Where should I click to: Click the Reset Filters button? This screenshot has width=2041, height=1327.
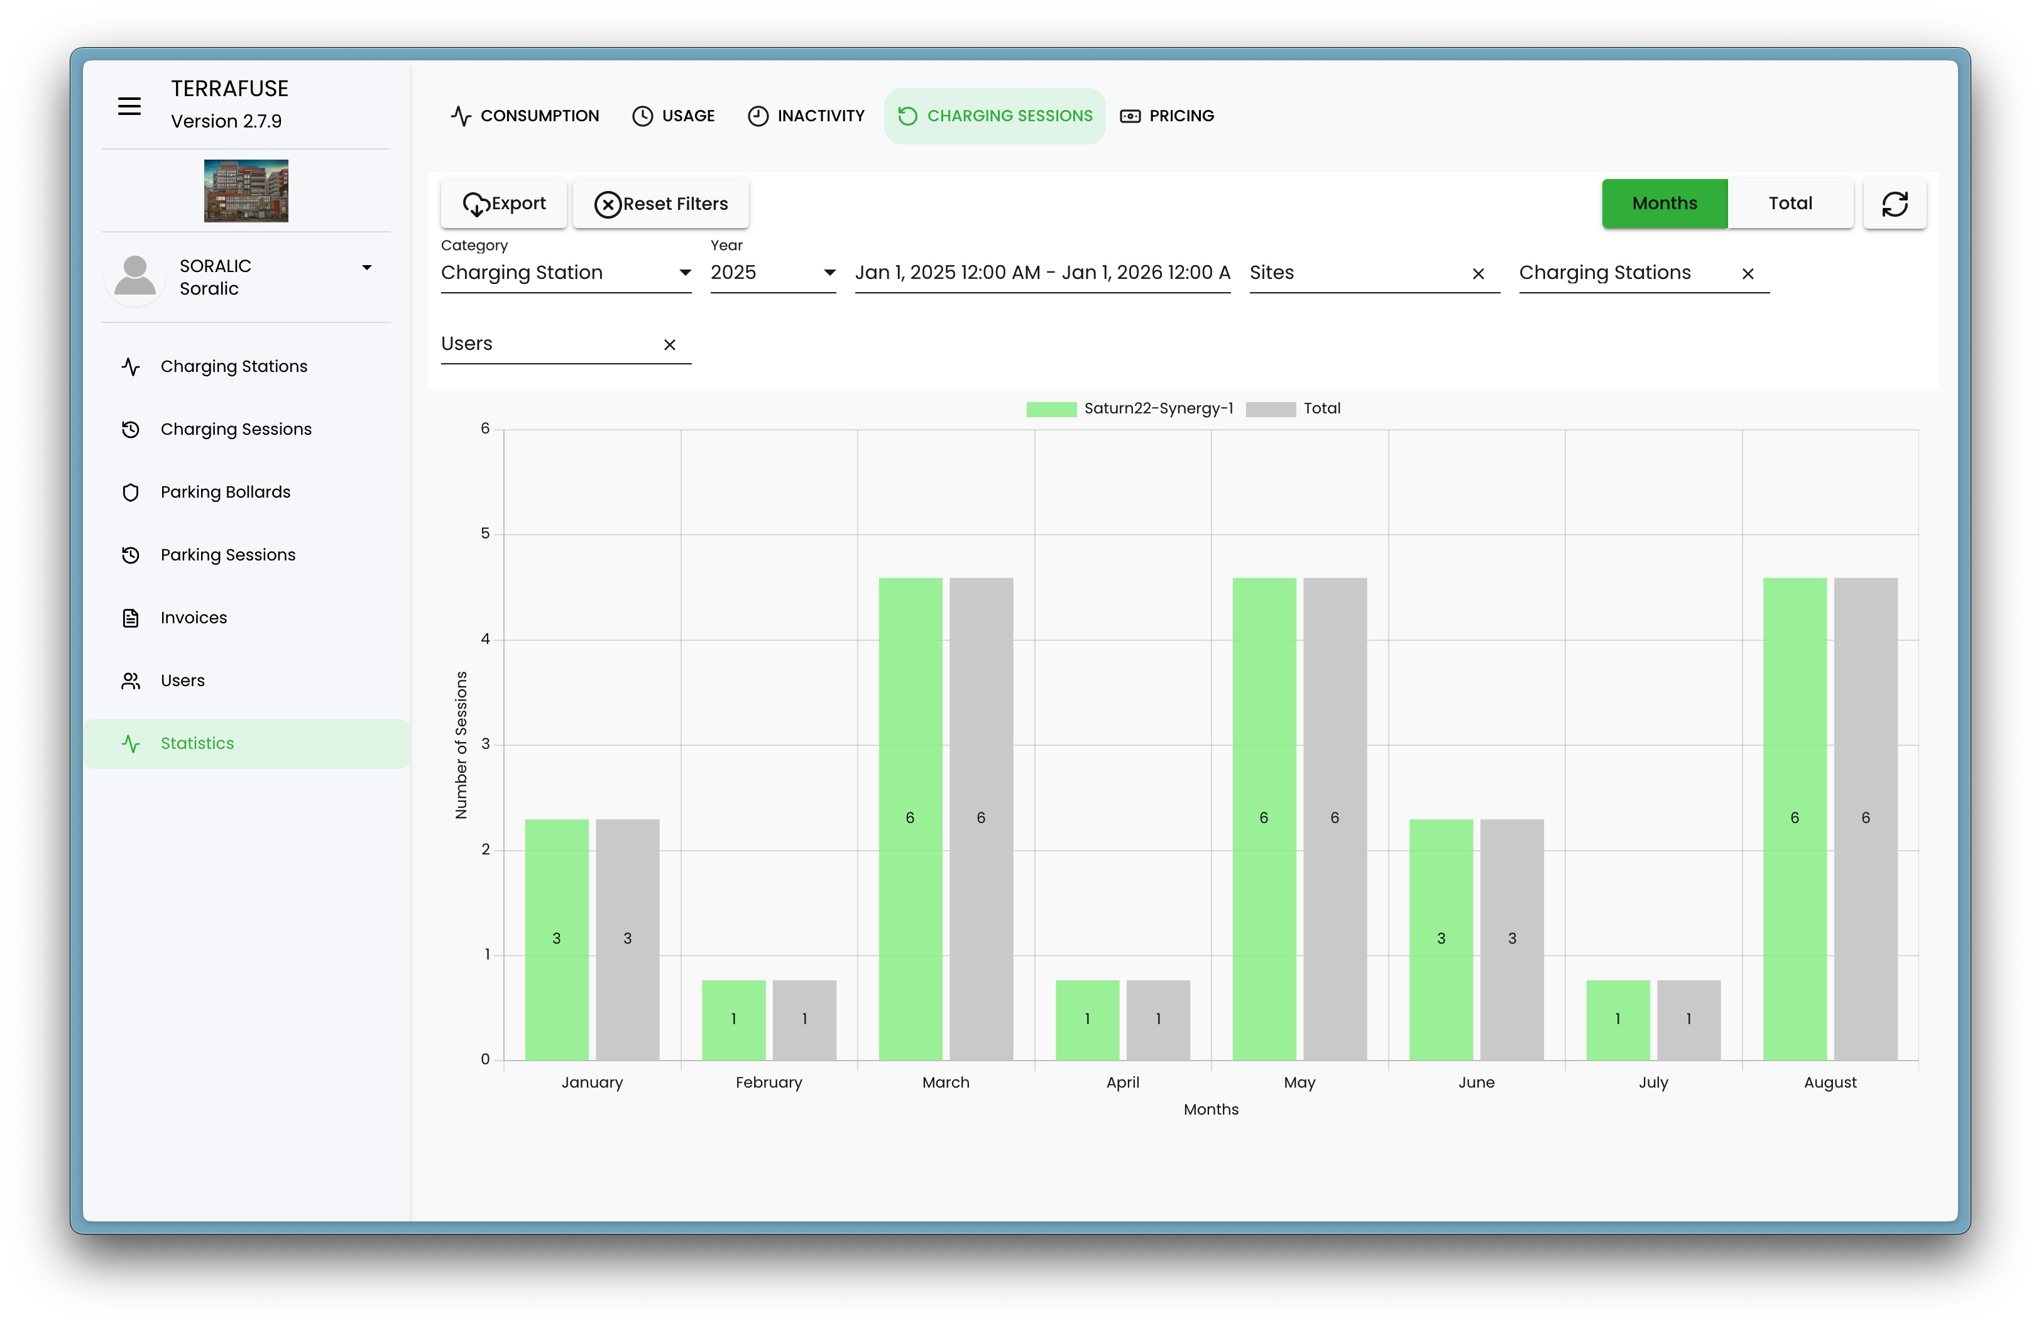660,204
